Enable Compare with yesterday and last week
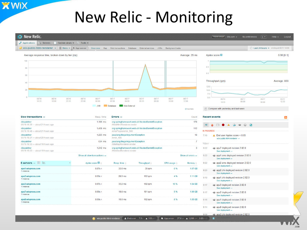 click(x=206, y=109)
